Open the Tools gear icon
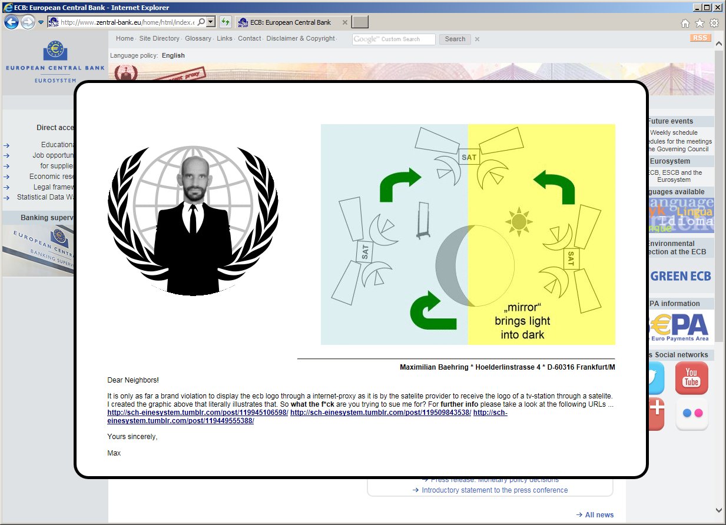Screen dimensions: 726x525 click(x=714, y=23)
